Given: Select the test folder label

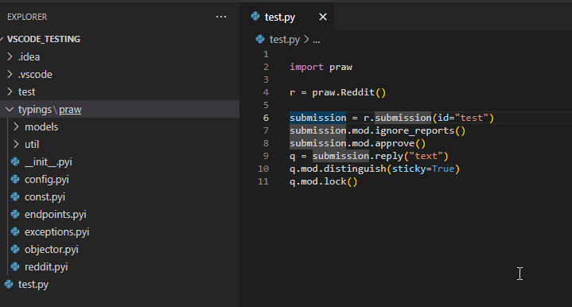Looking at the screenshot, I should pos(26,92).
